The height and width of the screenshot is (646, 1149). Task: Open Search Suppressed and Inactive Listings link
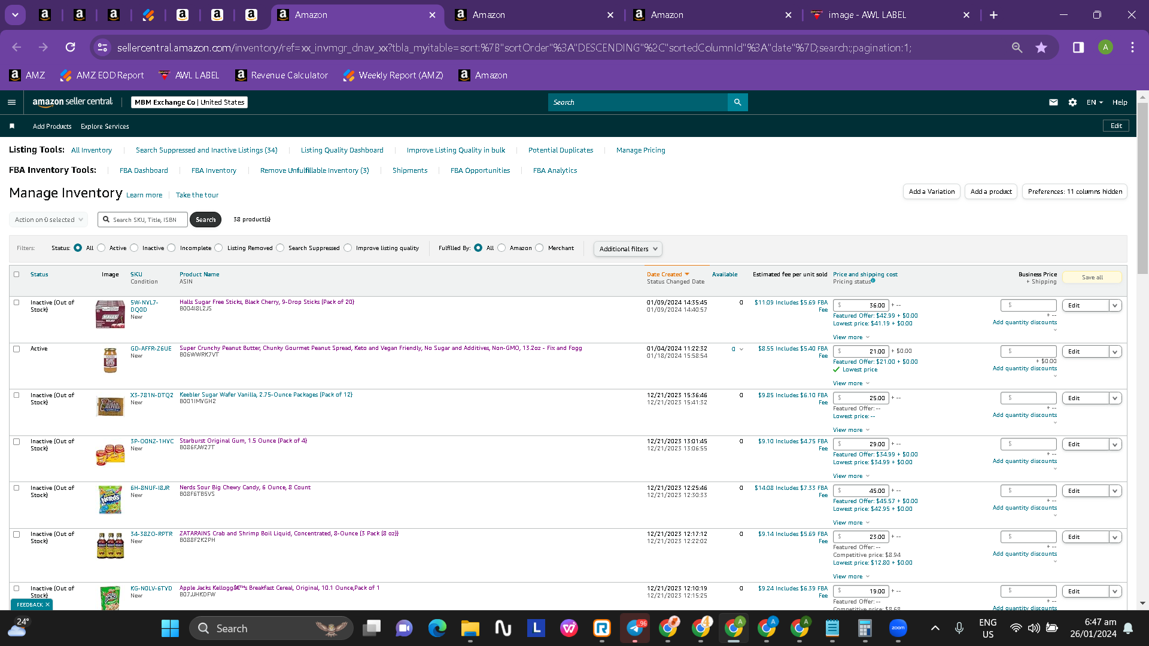click(x=206, y=150)
